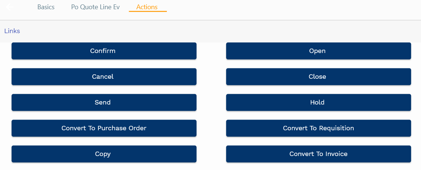This screenshot has height=170, width=421.
Task: Duplicate the quote with Copy button
Action: tap(104, 154)
